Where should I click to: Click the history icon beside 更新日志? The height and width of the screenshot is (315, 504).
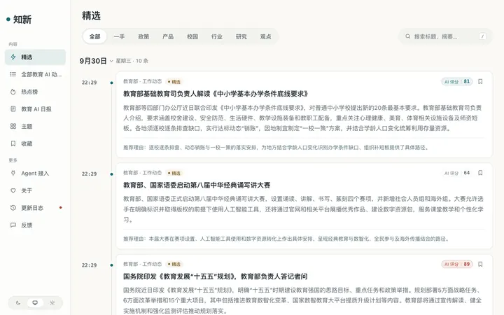pyautogui.click(x=13, y=208)
